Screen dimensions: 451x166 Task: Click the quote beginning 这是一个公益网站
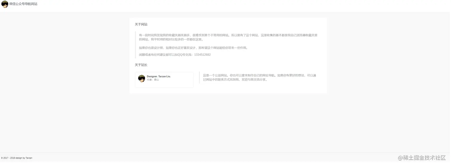click(260, 77)
